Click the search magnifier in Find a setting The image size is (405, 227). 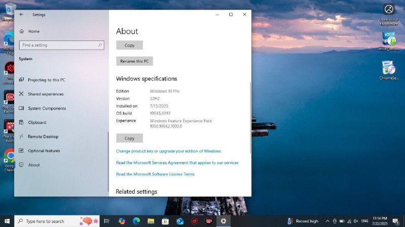click(100, 45)
